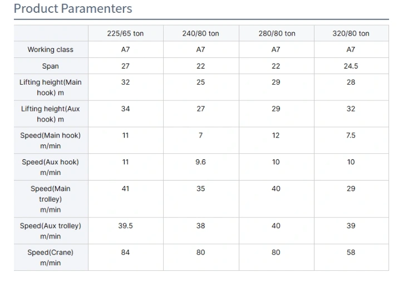
Task: Click the 24.5 span value cell
Action: coord(351,66)
